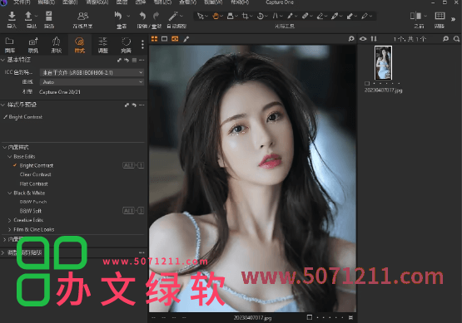Toggle the Before (之前) comparison view
The width and height of the screenshot is (462, 323).
415,16
